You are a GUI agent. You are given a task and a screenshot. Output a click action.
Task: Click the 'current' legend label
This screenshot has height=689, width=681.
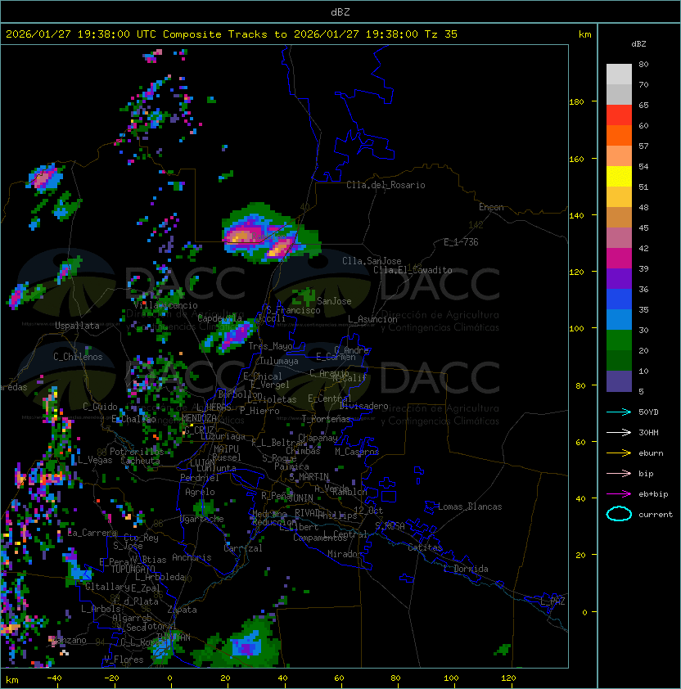656,515
